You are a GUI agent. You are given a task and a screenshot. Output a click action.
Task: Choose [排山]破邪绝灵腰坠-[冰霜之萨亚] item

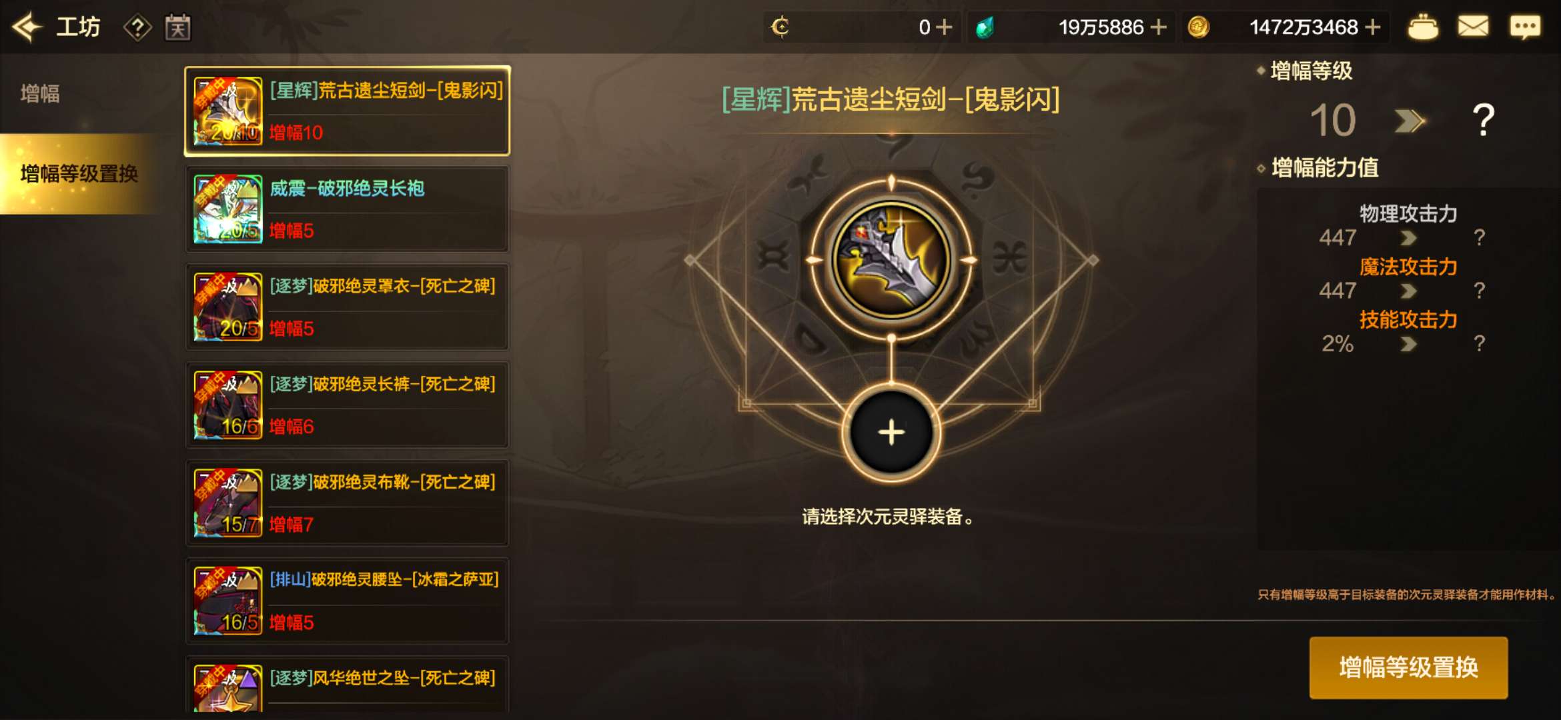point(347,601)
